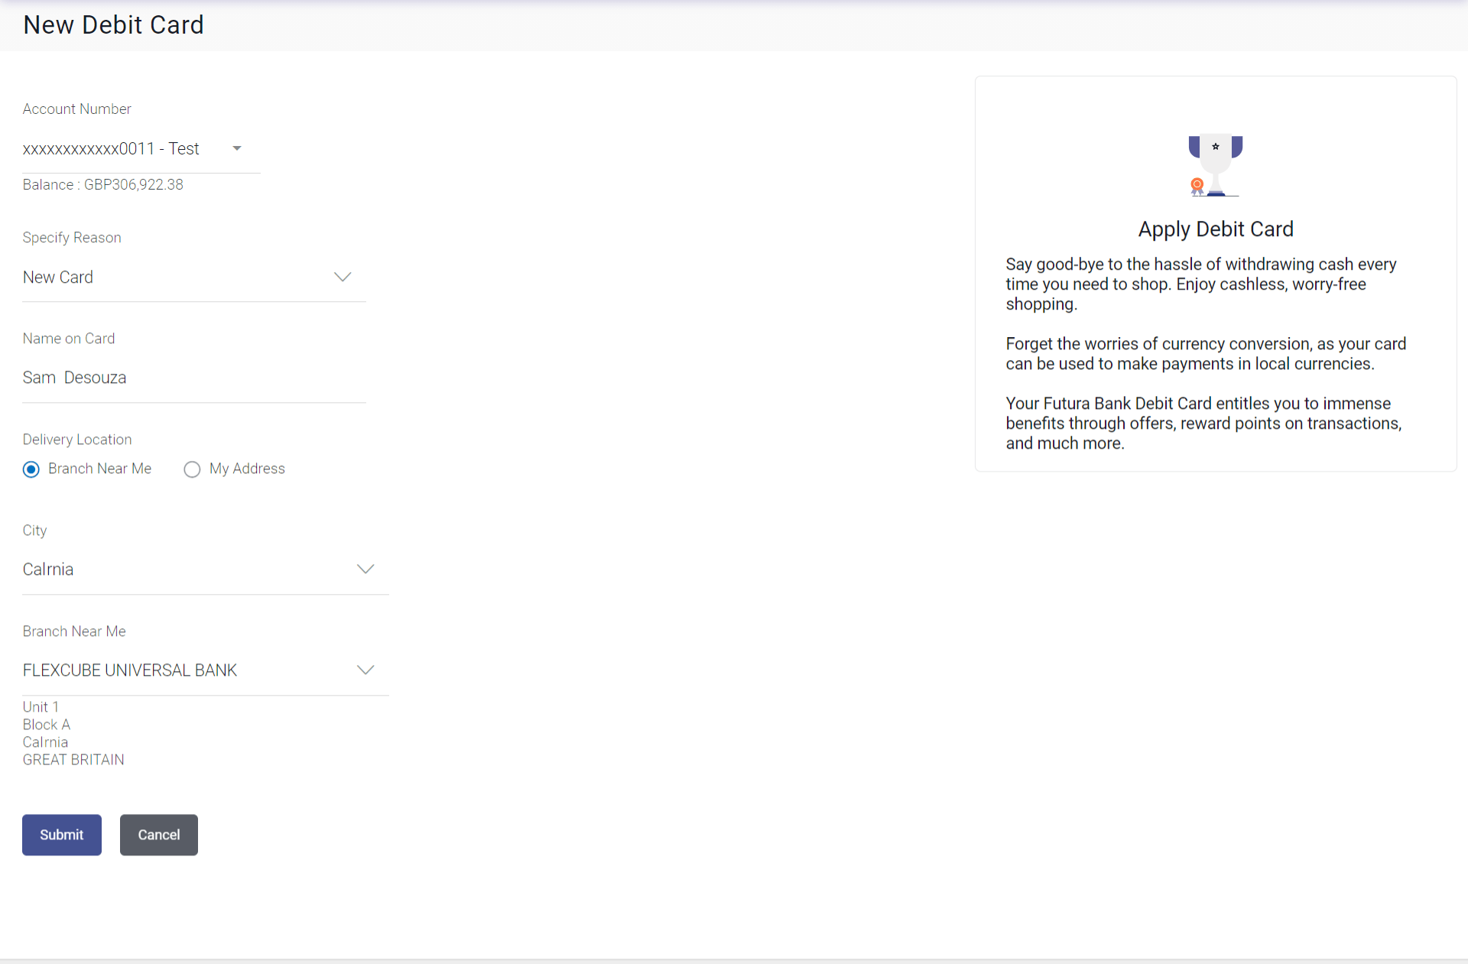Expand the City dropdown chevron

click(365, 569)
